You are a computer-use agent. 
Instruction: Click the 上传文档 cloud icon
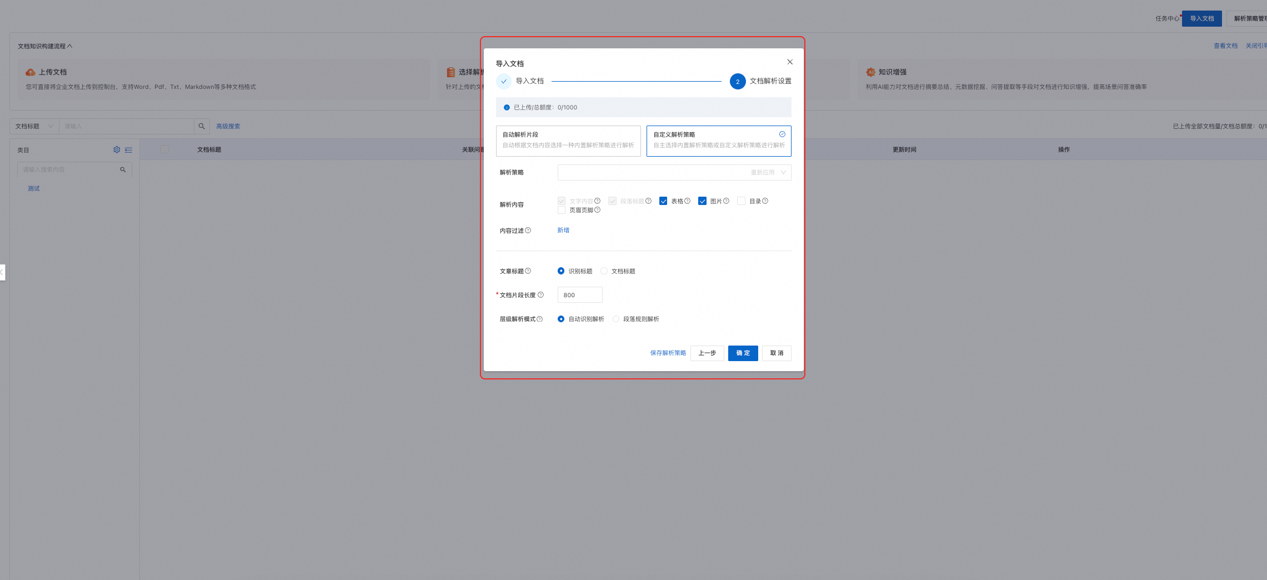31,72
